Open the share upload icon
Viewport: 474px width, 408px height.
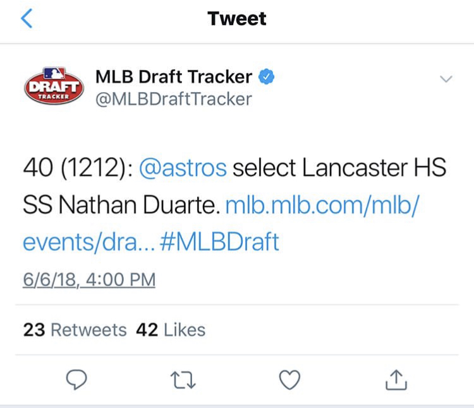coord(396,380)
